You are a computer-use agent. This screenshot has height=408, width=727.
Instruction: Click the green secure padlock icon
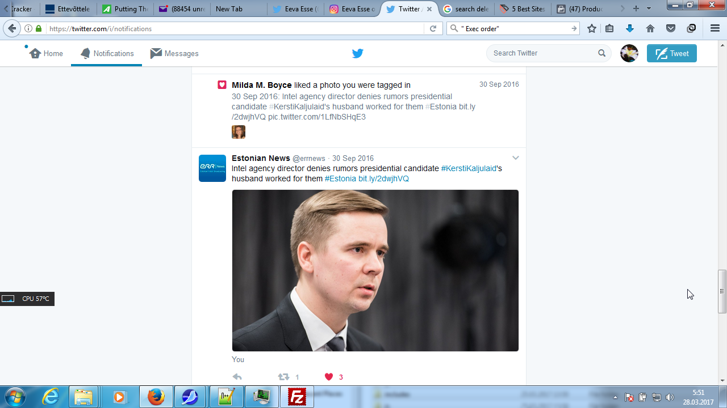click(x=39, y=28)
